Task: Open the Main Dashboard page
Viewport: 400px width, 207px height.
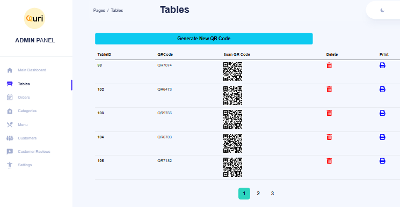Action: coord(32,70)
